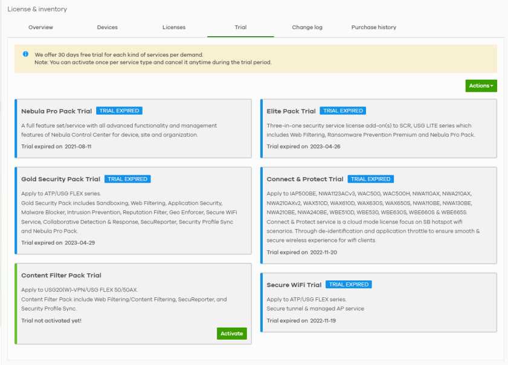Click 'Three-in-one security service' description line
The image size is (508, 365).
pos(369,126)
